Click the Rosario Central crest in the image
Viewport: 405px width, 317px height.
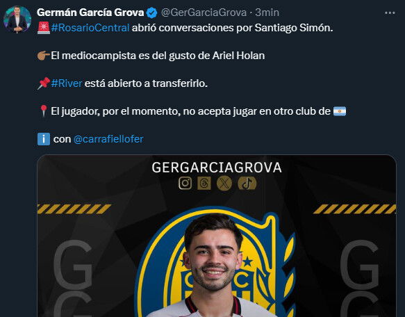215,261
